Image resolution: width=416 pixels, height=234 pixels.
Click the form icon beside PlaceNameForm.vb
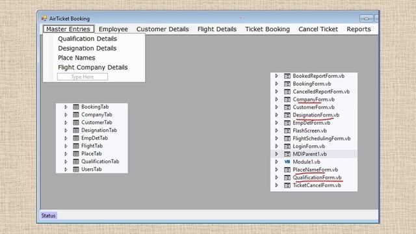[x=287, y=170]
